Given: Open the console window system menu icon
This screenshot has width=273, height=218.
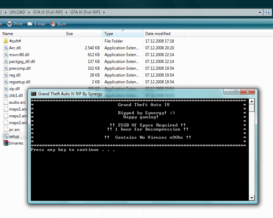Looking at the screenshot, I should tap(34, 94).
